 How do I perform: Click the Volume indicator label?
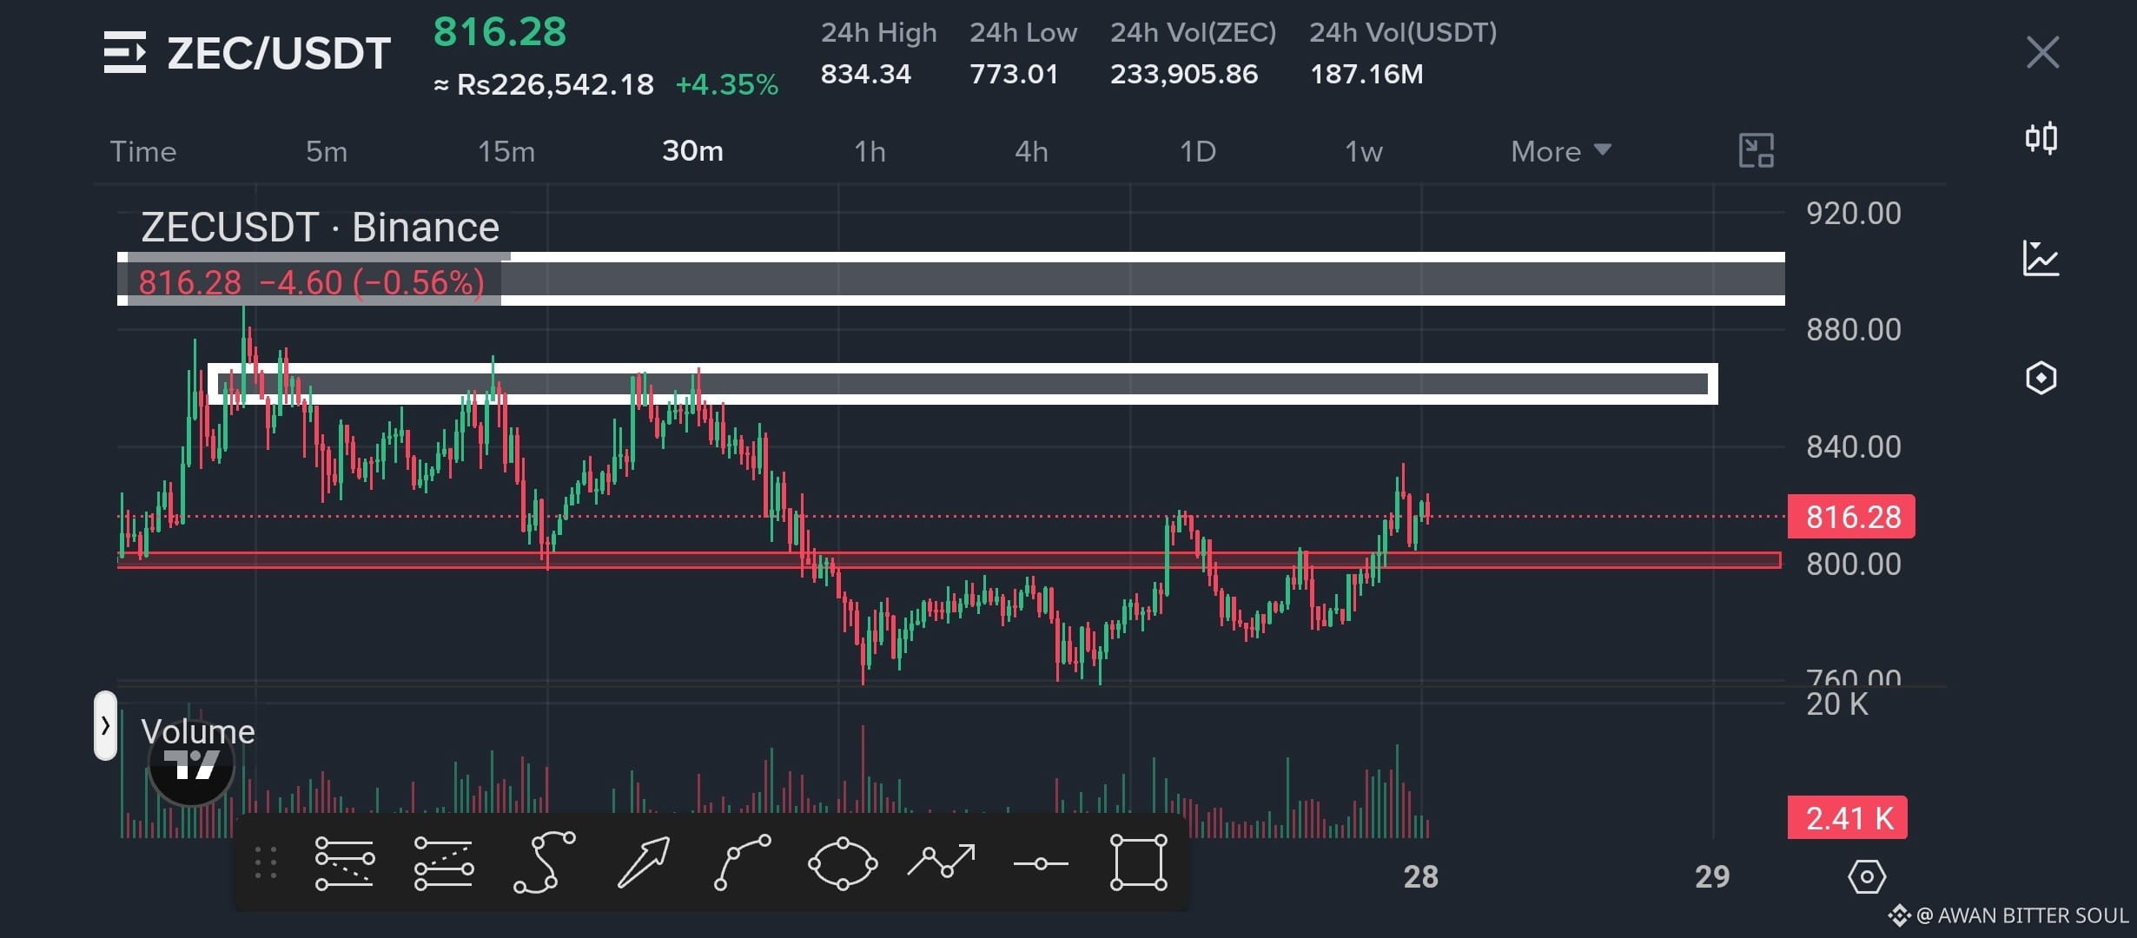pyautogui.click(x=198, y=731)
